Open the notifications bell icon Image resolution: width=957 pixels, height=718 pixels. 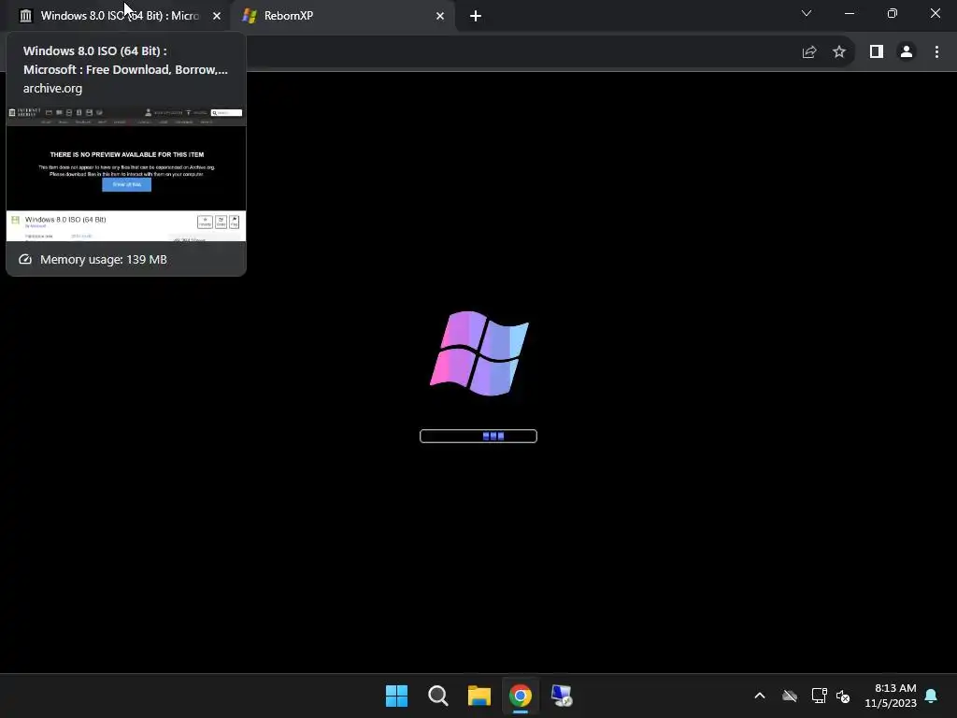coord(932,696)
